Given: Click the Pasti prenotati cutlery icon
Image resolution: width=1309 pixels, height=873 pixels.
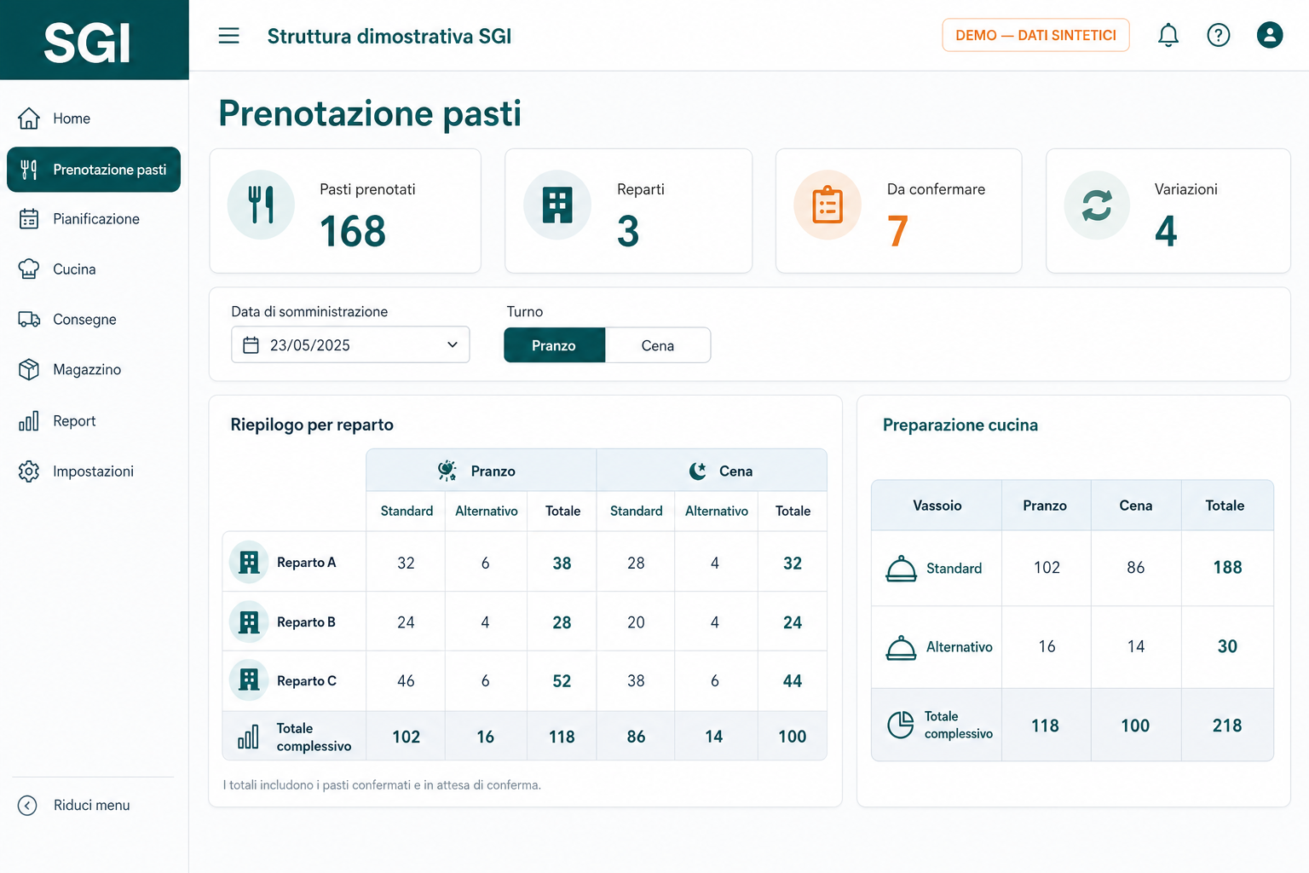Looking at the screenshot, I should point(261,205).
